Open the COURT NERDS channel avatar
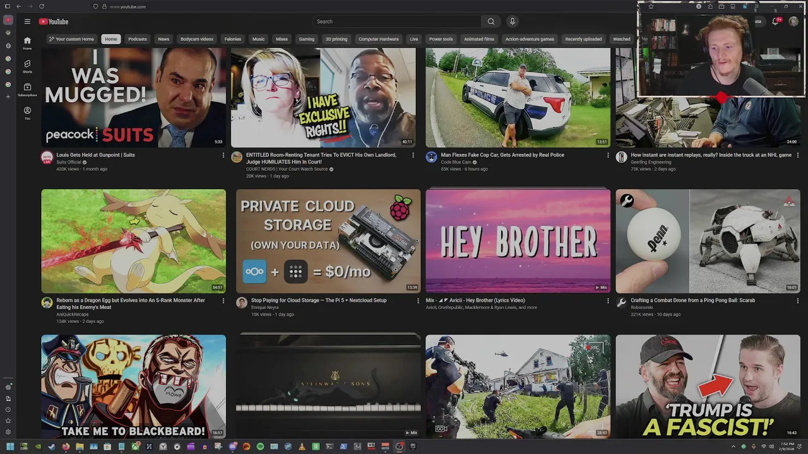 (x=236, y=157)
